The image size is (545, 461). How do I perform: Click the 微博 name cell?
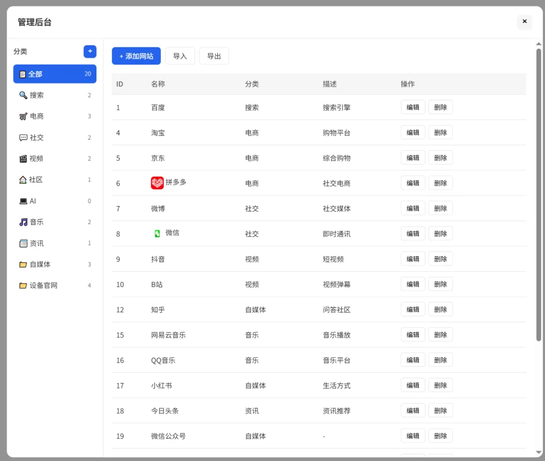pos(158,209)
